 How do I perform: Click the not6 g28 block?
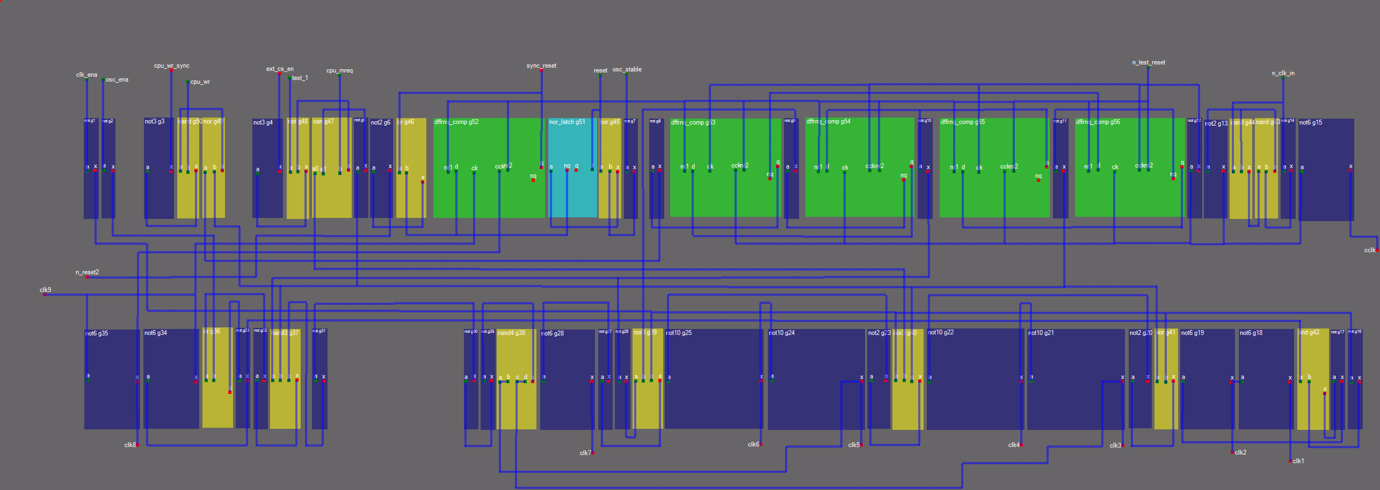(568, 379)
